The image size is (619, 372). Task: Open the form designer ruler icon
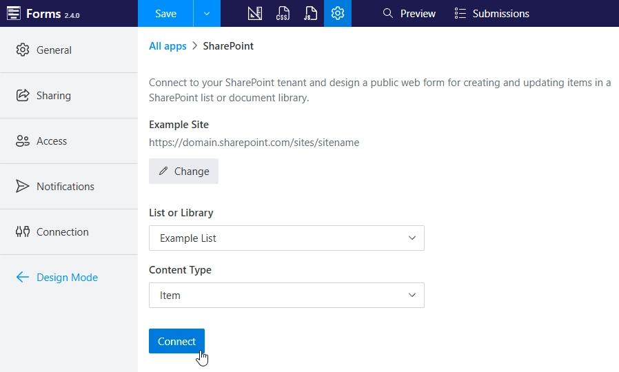[254, 13]
